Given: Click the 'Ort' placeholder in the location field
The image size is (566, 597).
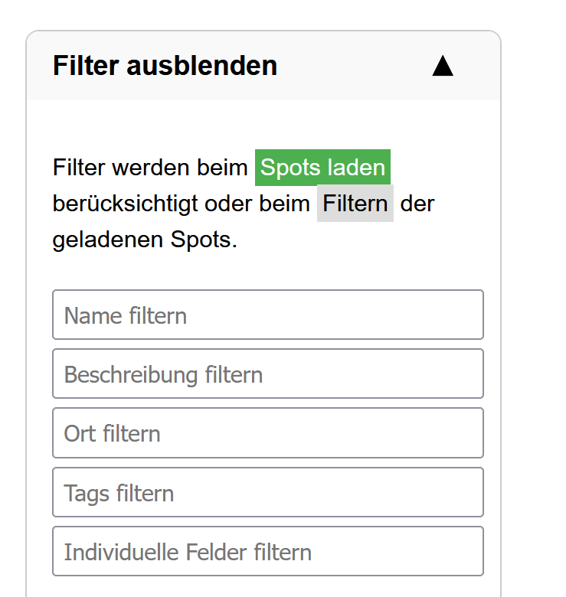Looking at the screenshot, I should (80, 433).
